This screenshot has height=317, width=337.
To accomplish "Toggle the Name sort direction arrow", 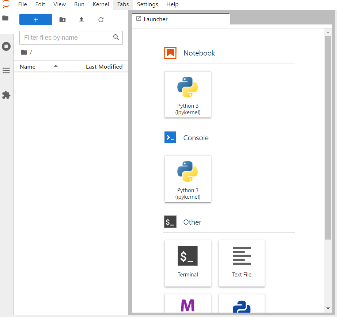I will click(56, 66).
